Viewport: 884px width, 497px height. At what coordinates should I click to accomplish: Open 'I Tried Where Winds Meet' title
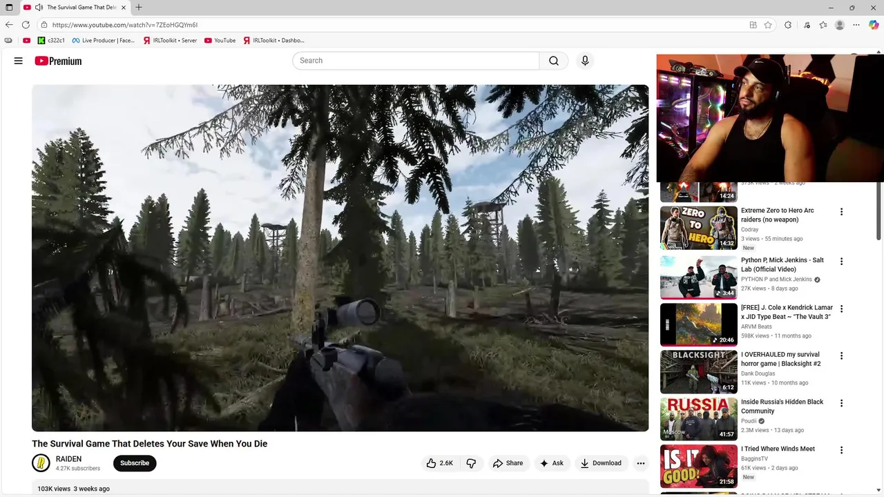778,449
